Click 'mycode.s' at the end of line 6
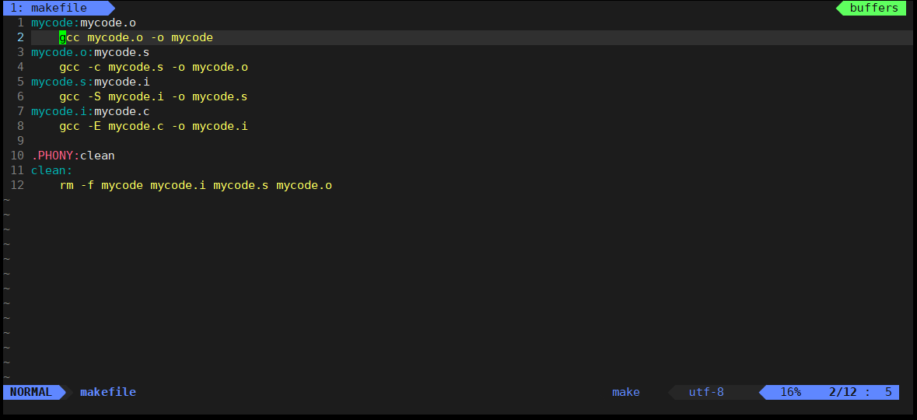The width and height of the screenshot is (917, 420). coord(220,96)
